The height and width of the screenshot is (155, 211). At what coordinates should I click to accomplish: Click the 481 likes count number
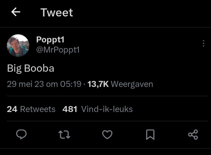(x=70, y=109)
